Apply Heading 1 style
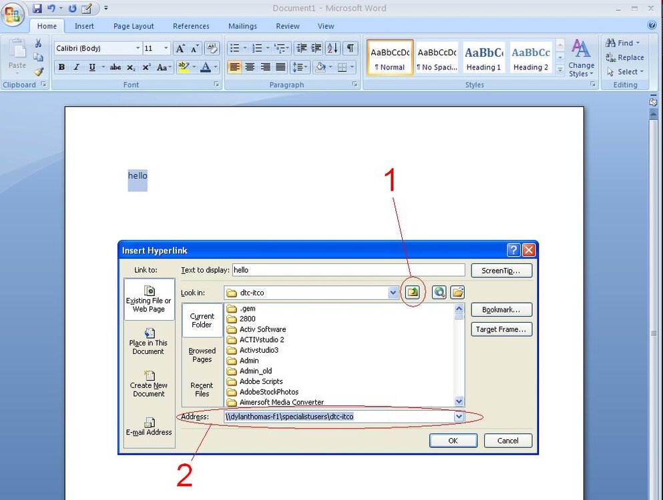663x500 pixels. [x=483, y=57]
